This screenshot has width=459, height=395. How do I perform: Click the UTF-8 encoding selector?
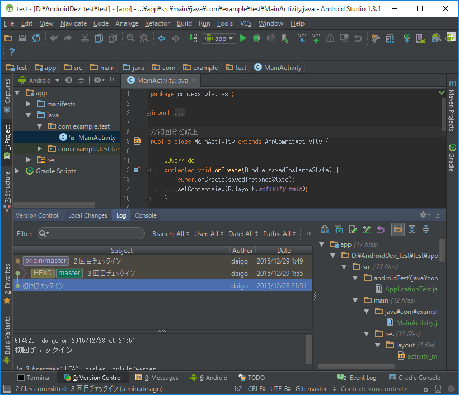click(280, 389)
